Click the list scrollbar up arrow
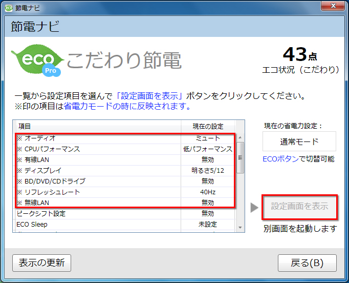Viewport: 349px width, 283px height. point(240,137)
